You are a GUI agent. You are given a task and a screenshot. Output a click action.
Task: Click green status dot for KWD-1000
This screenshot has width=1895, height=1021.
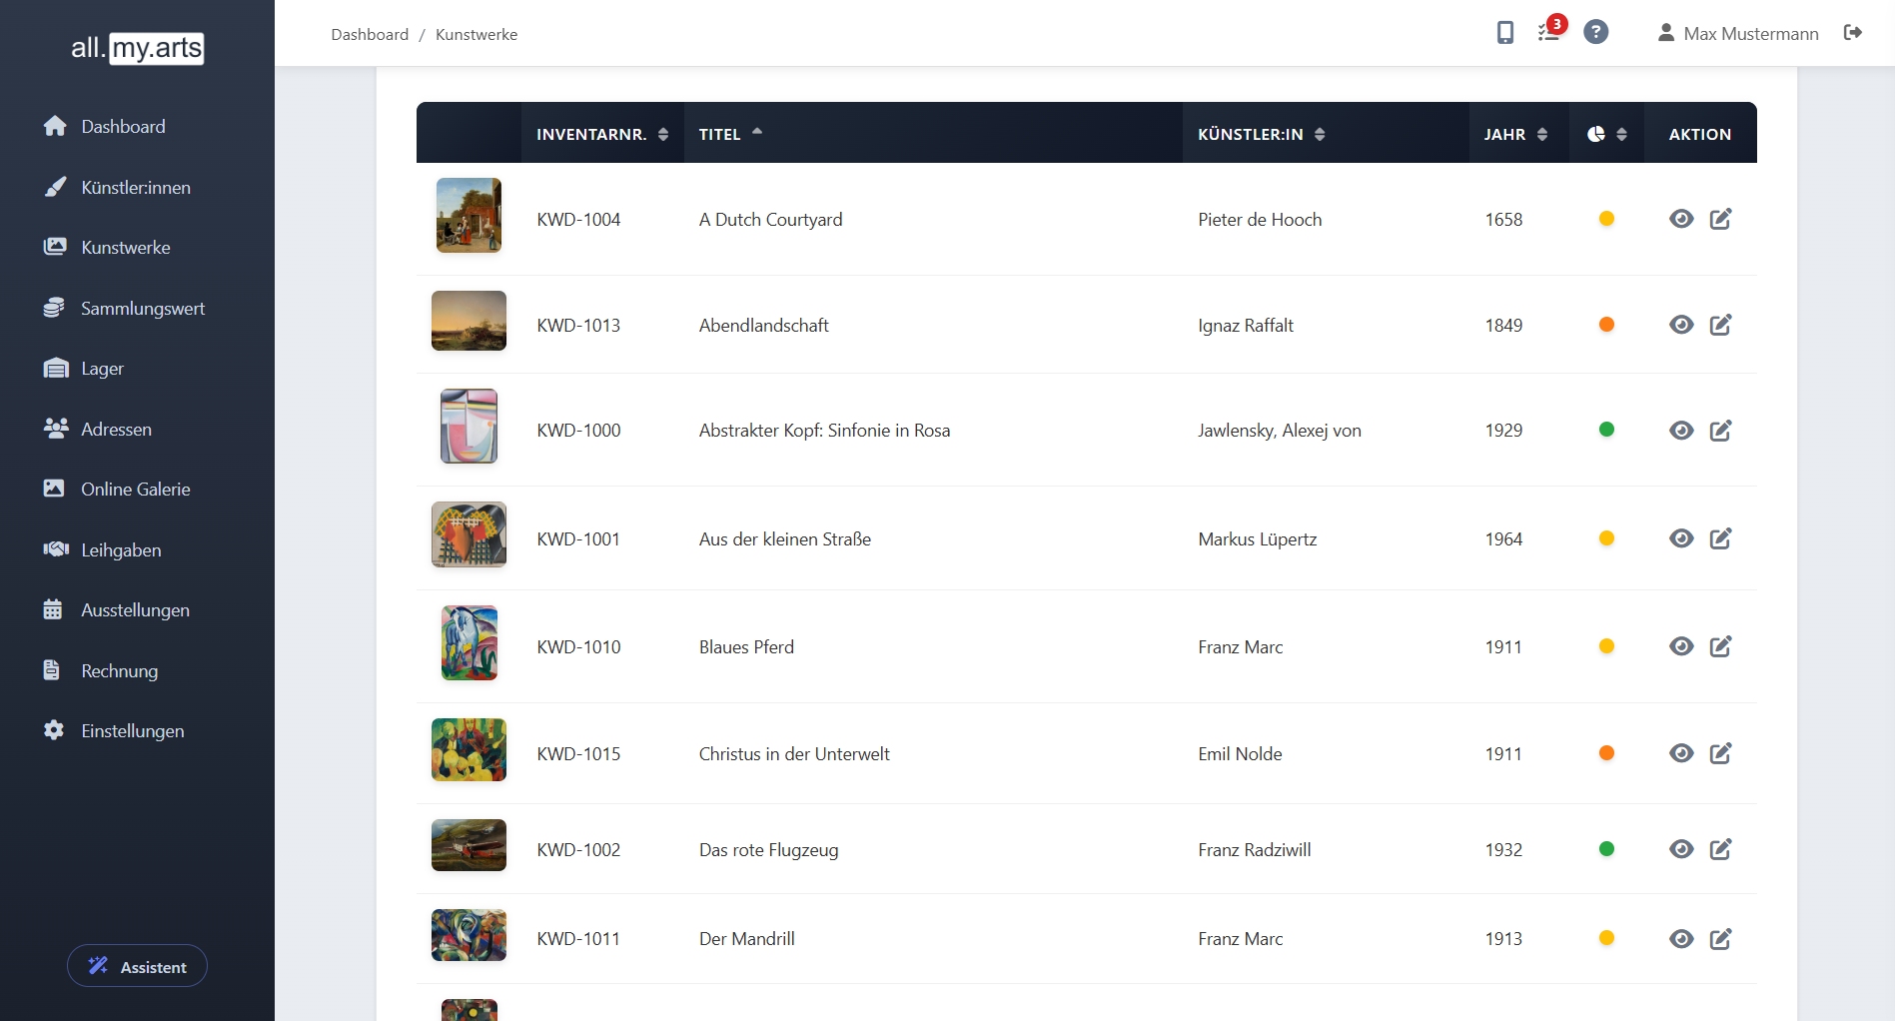point(1606,430)
